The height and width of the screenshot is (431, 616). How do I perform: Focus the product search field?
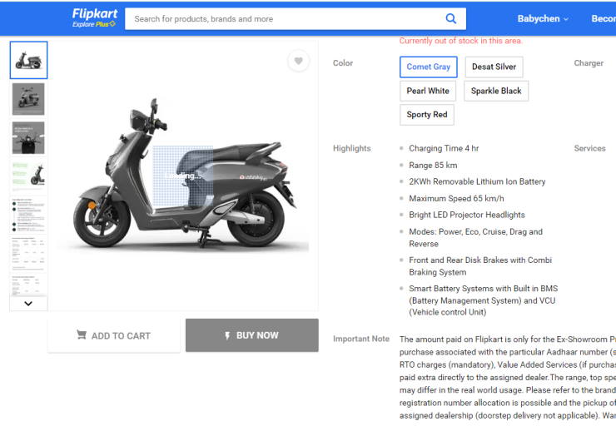tap(296, 19)
